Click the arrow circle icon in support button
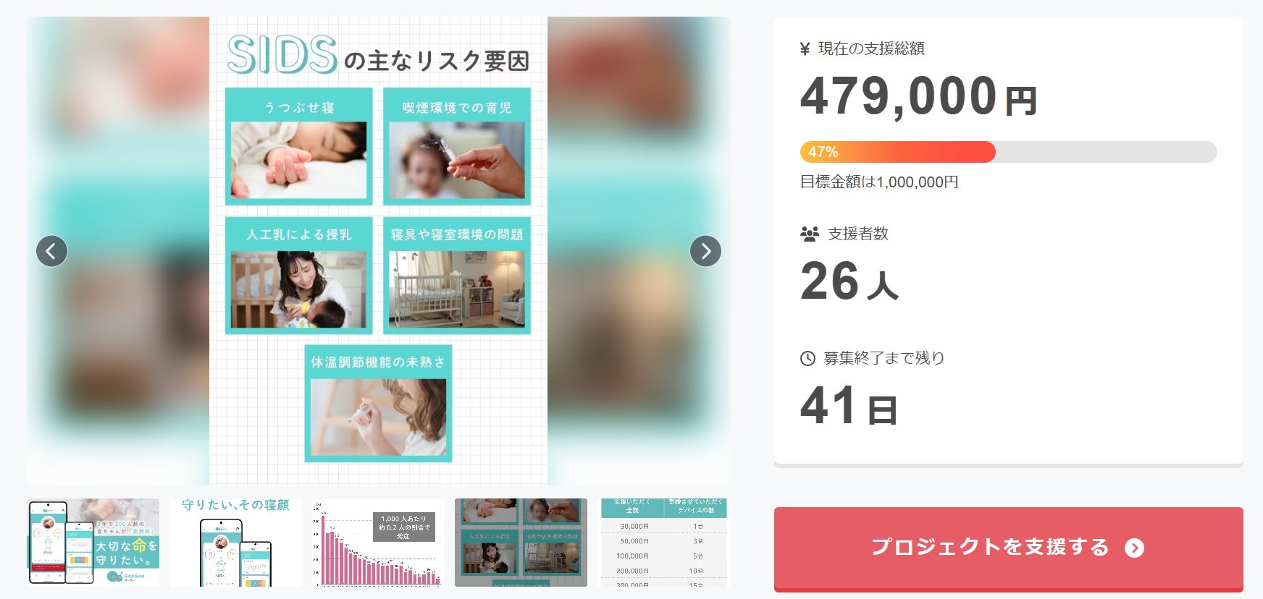The height and width of the screenshot is (599, 1263). point(1134,548)
